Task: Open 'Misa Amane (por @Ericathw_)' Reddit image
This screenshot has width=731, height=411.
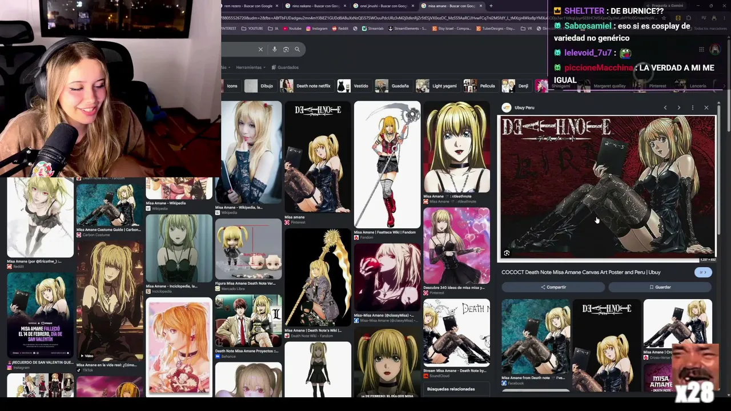Action: (x=40, y=218)
